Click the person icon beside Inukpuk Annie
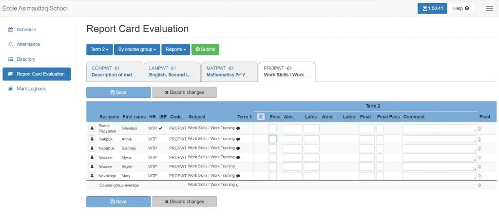Viewport: 499px width, 220px height. coord(92,139)
